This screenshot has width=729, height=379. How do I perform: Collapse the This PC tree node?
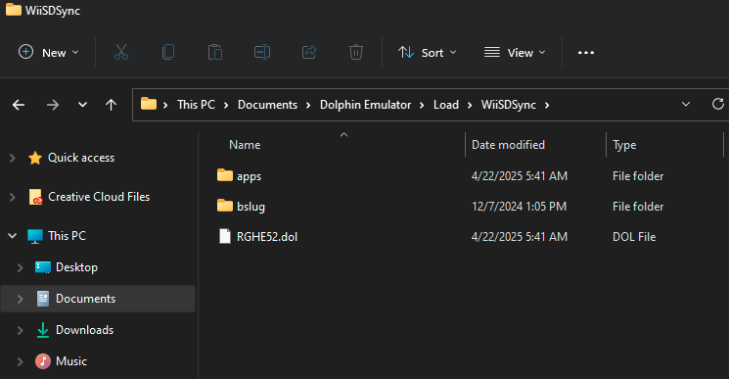[13, 236]
